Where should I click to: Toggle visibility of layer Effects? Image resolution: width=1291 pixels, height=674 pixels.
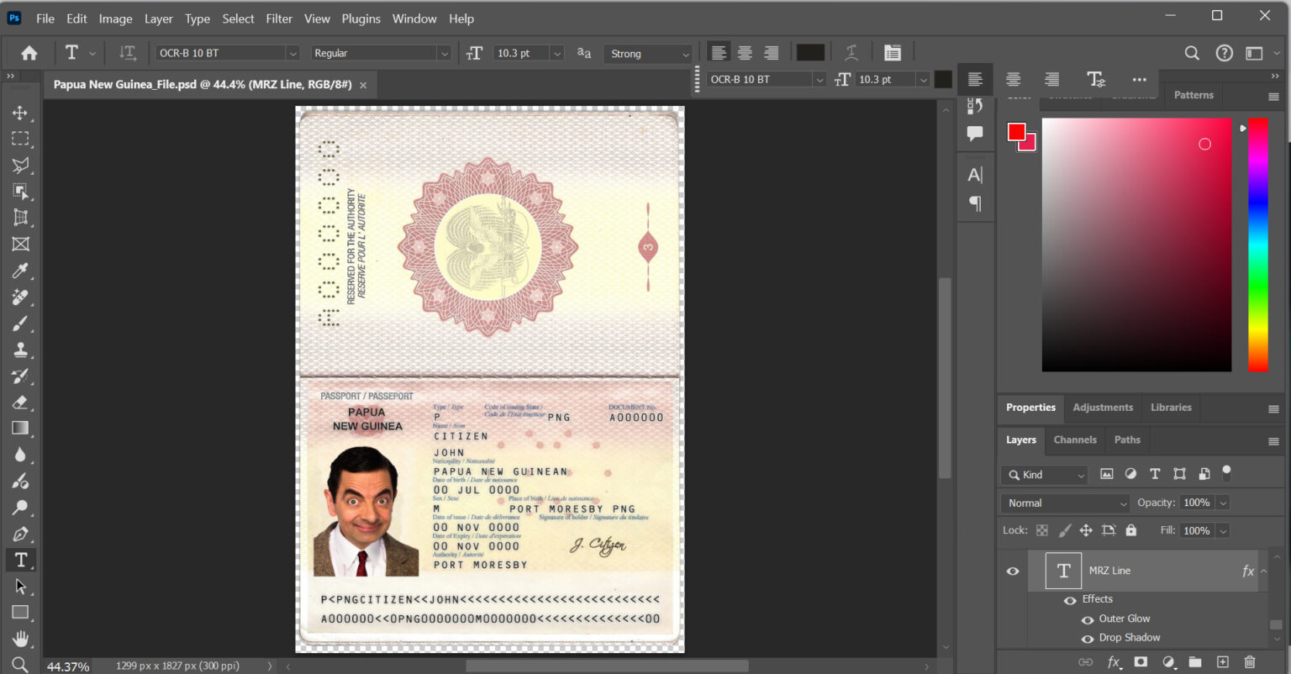click(1070, 600)
